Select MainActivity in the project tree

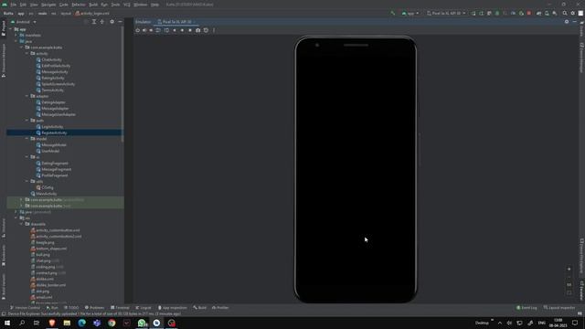(44, 193)
